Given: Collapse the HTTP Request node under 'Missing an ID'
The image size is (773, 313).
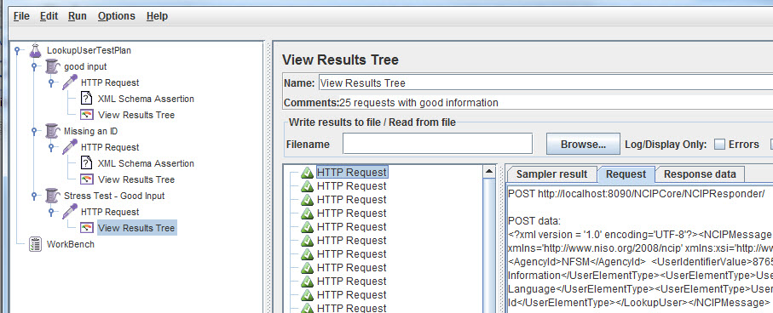Looking at the screenshot, I should click(51, 147).
